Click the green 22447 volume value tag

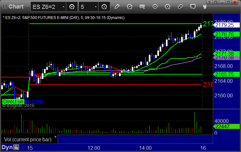tap(226, 126)
